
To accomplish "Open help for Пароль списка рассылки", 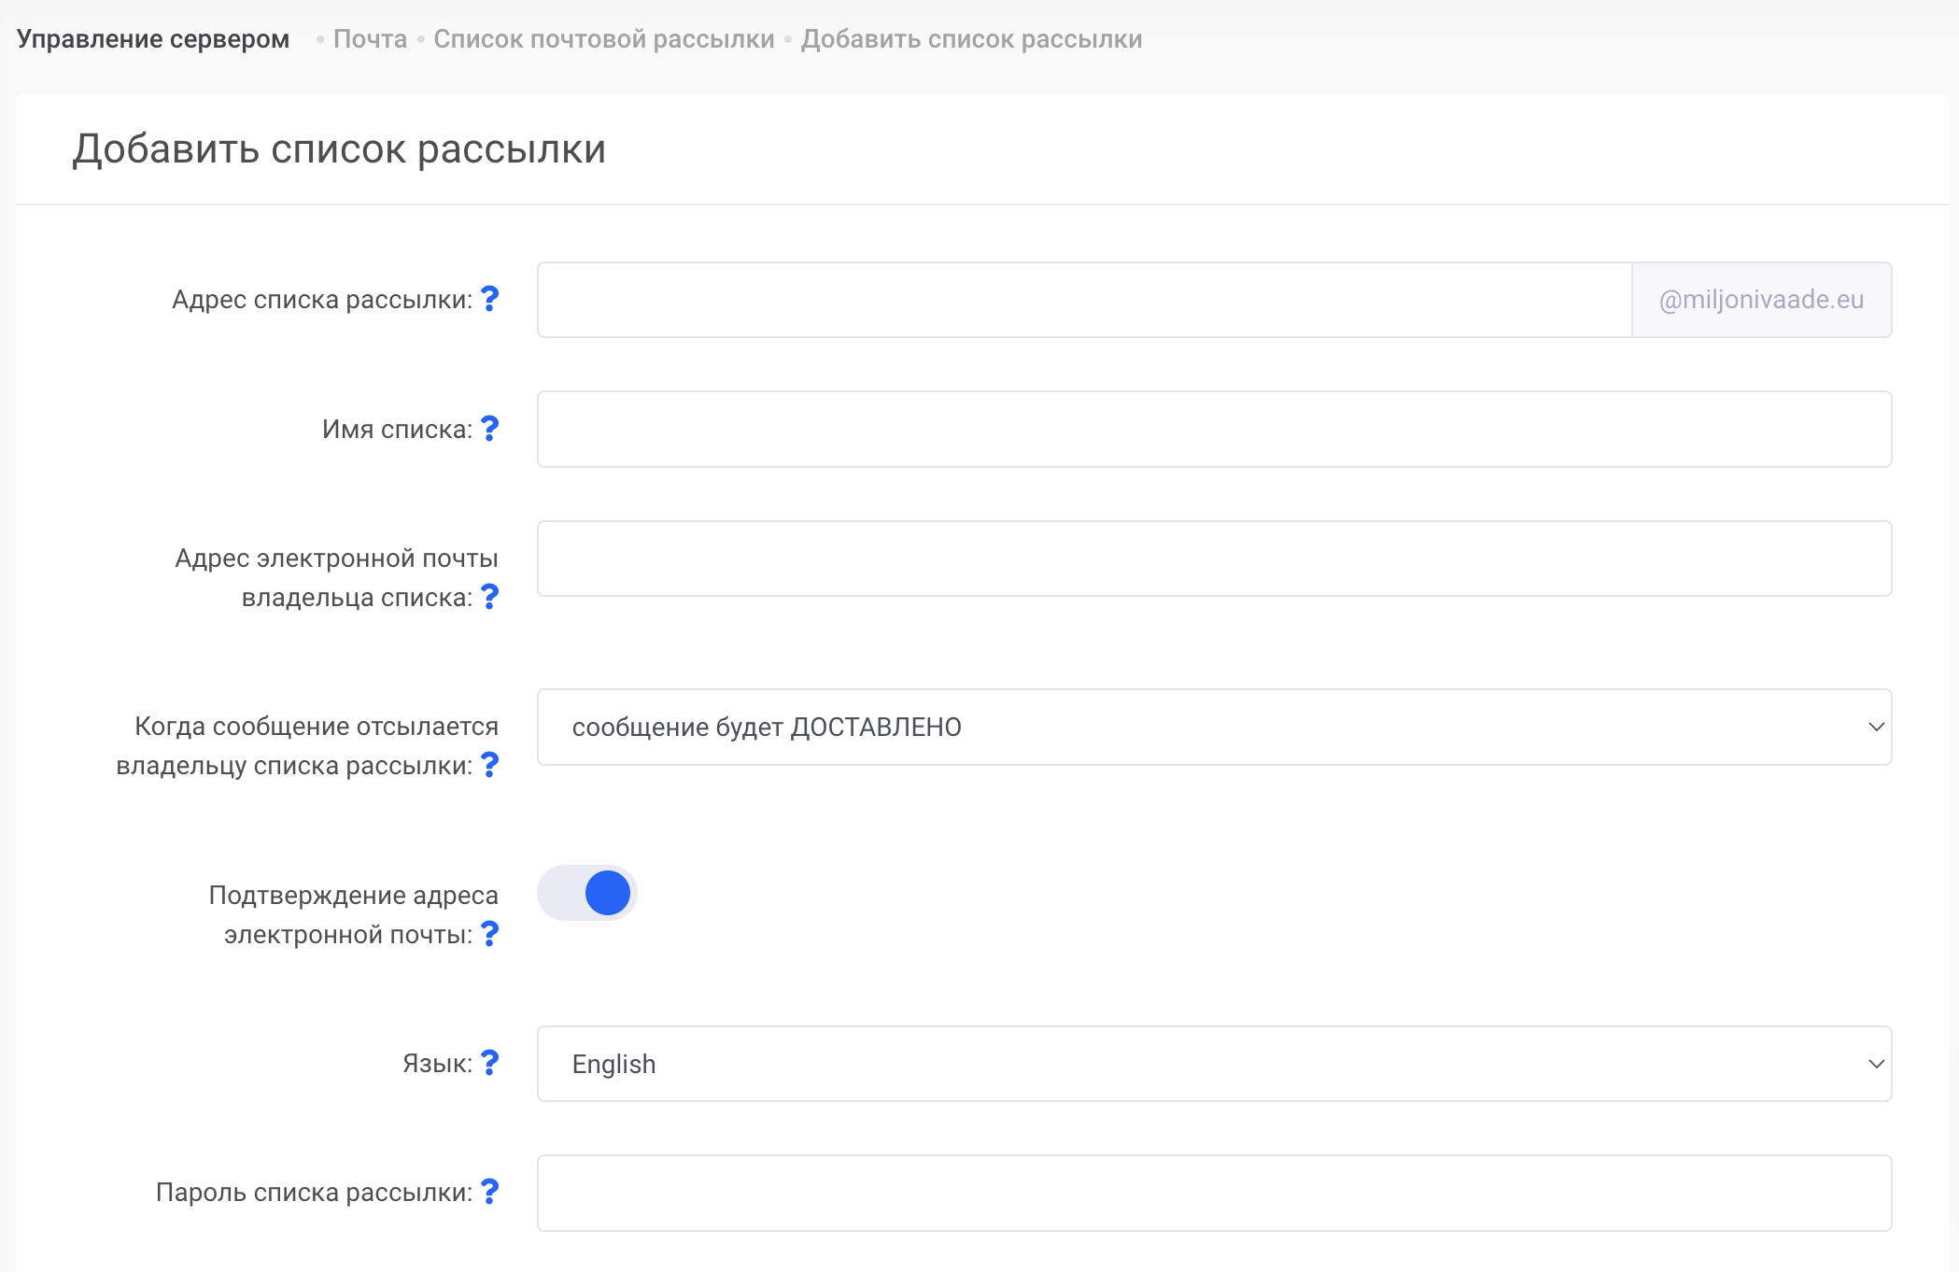I will point(489,1192).
